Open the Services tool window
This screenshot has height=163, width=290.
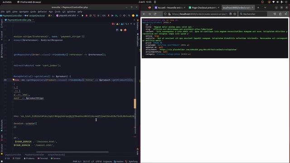[55, 158]
